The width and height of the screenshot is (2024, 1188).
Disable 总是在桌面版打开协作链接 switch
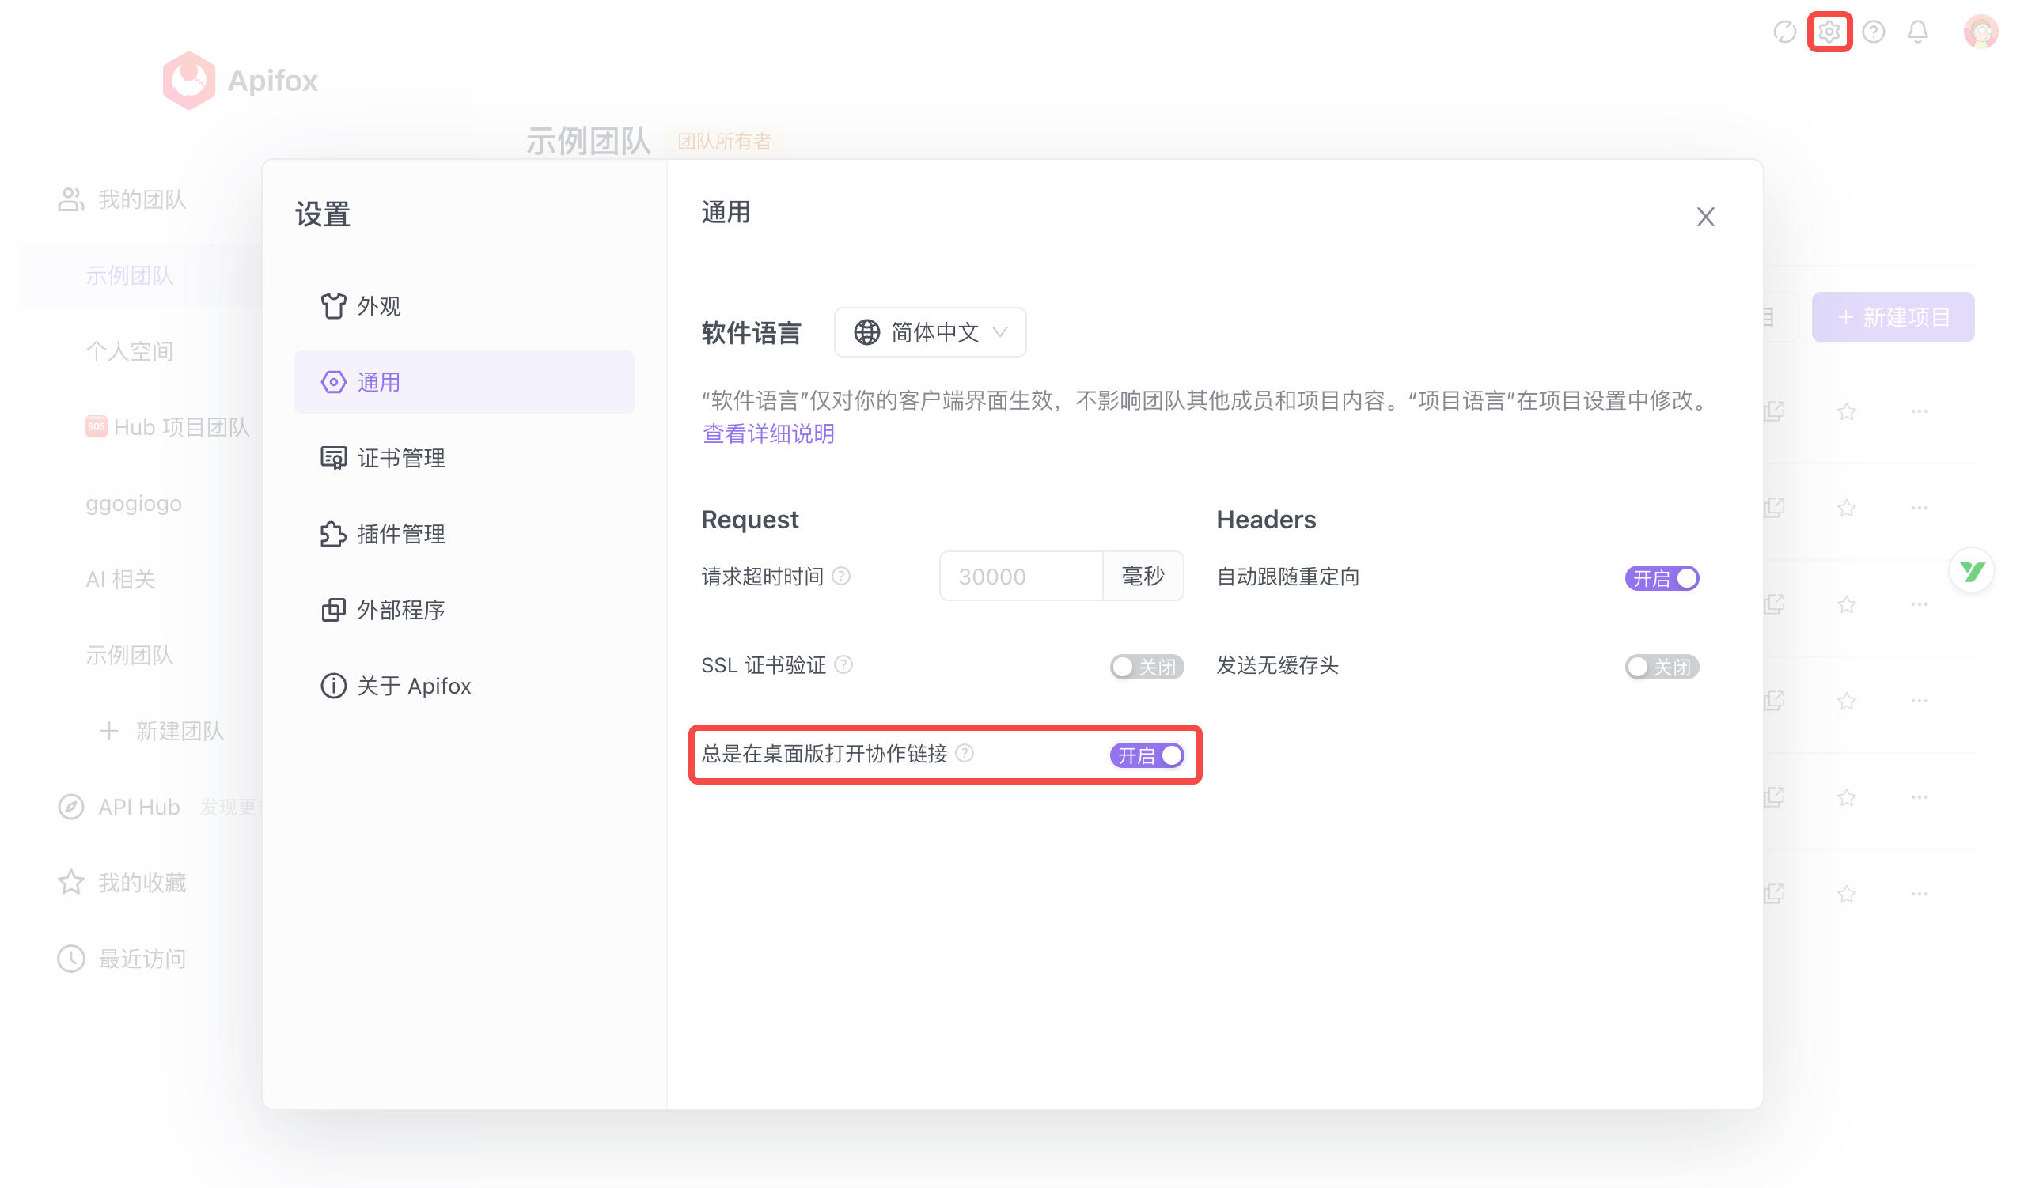tap(1147, 755)
